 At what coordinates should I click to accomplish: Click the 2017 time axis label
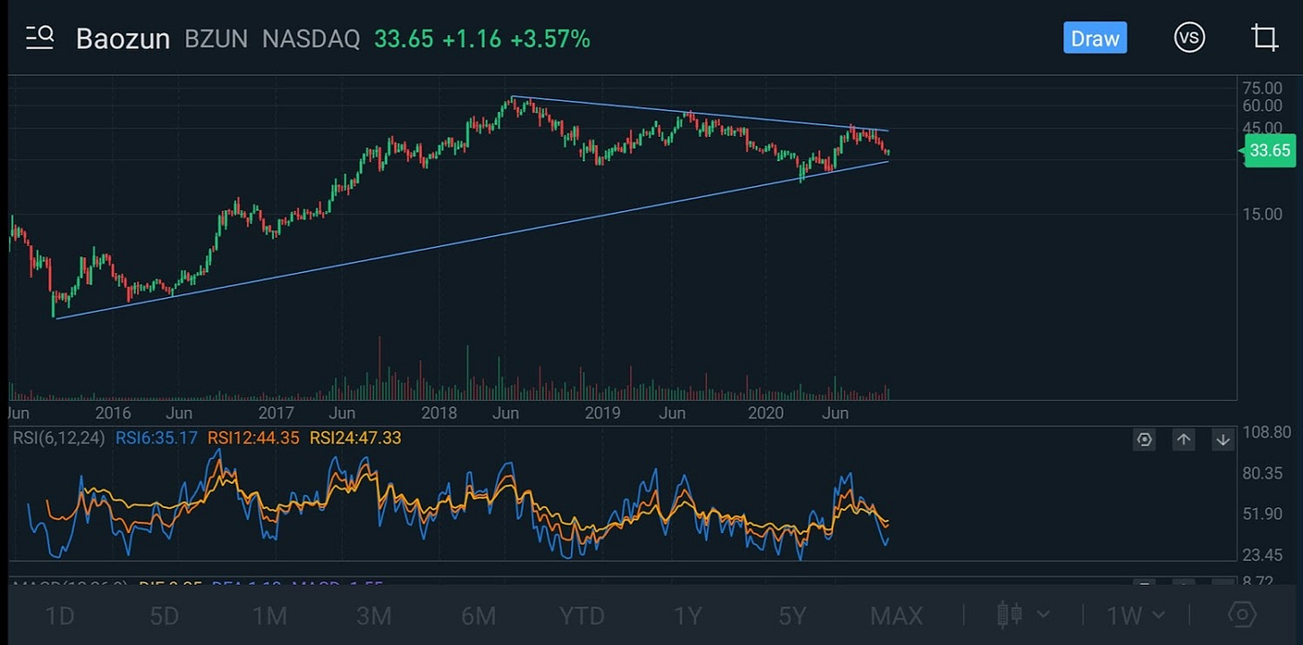[x=277, y=413]
